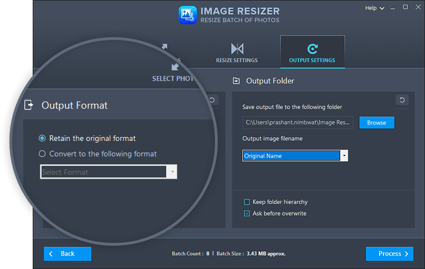Open the Select Format dropdown arrow
Screen dimensions: 425x269
[172, 172]
